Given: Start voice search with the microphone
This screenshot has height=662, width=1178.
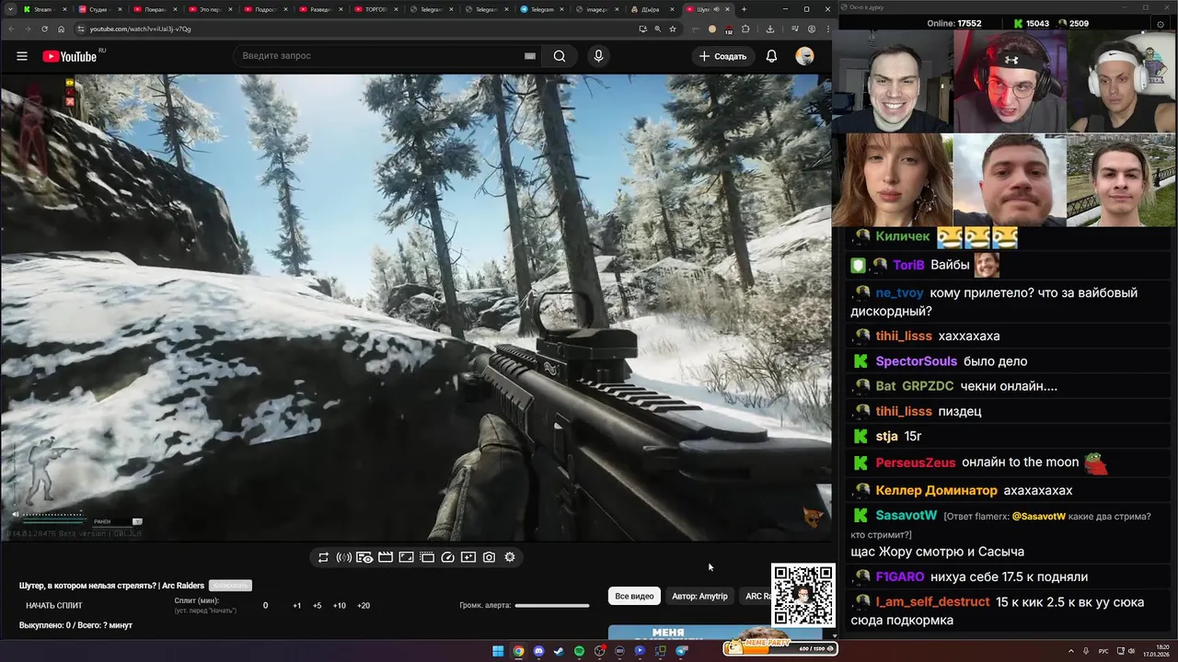Looking at the screenshot, I should click(598, 56).
